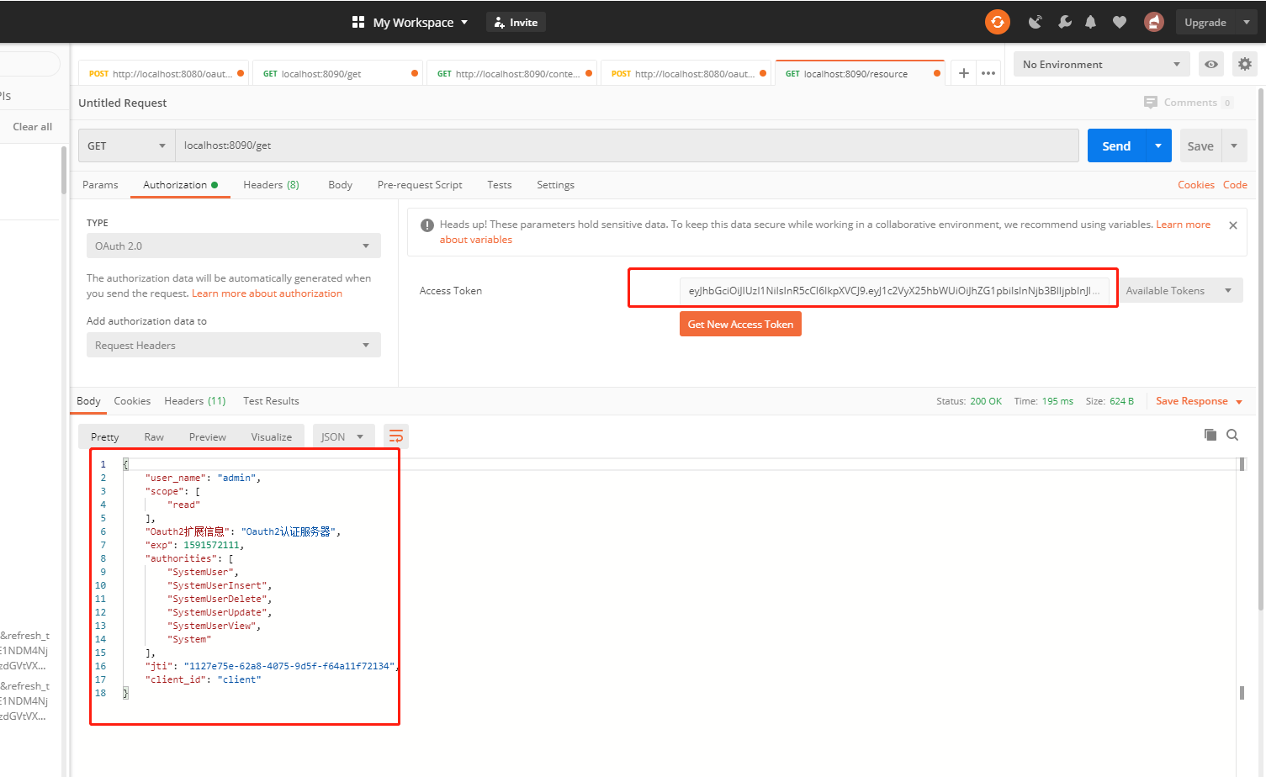Open your profile avatar menu

1153,22
